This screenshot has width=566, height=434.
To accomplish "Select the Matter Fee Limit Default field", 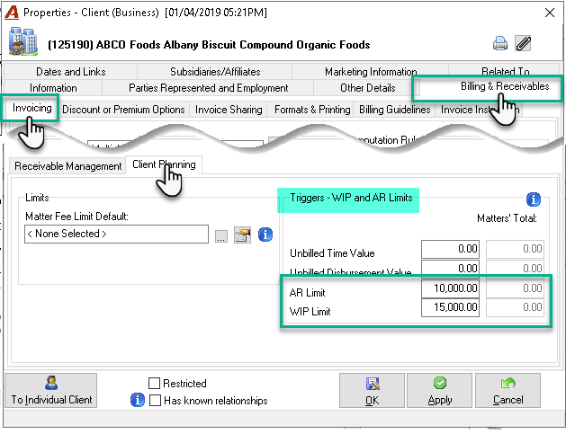I will click(116, 234).
